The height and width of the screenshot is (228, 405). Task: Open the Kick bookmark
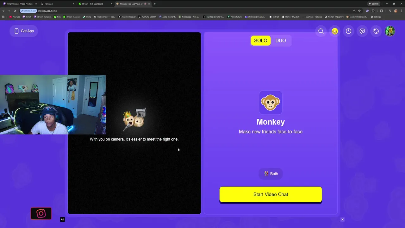tap(57, 17)
